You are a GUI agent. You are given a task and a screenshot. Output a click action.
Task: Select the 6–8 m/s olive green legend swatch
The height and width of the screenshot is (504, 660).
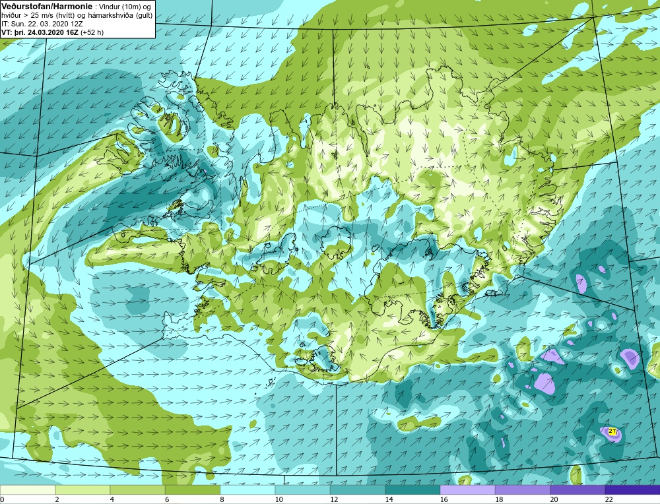tap(192, 490)
